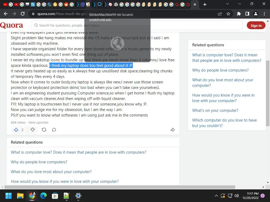Open Microsoft Edge from taskbar

(44, 196)
